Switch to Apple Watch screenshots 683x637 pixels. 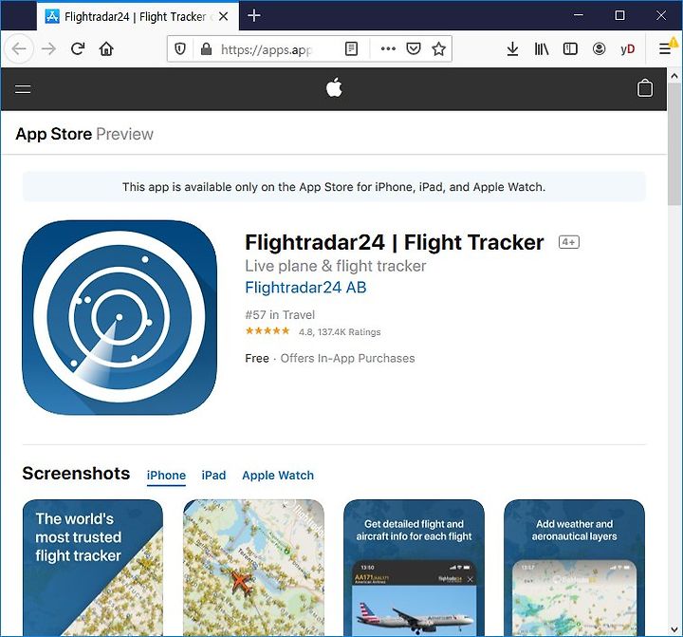pyautogui.click(x=278, y=476)
